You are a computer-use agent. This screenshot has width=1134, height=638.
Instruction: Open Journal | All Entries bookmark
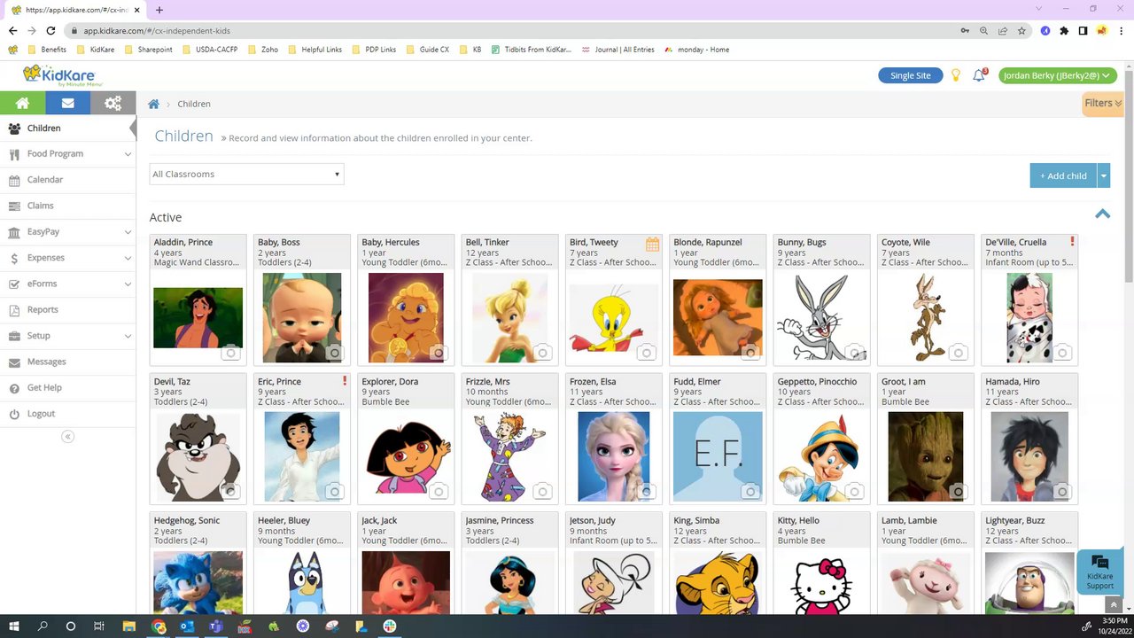618,50
